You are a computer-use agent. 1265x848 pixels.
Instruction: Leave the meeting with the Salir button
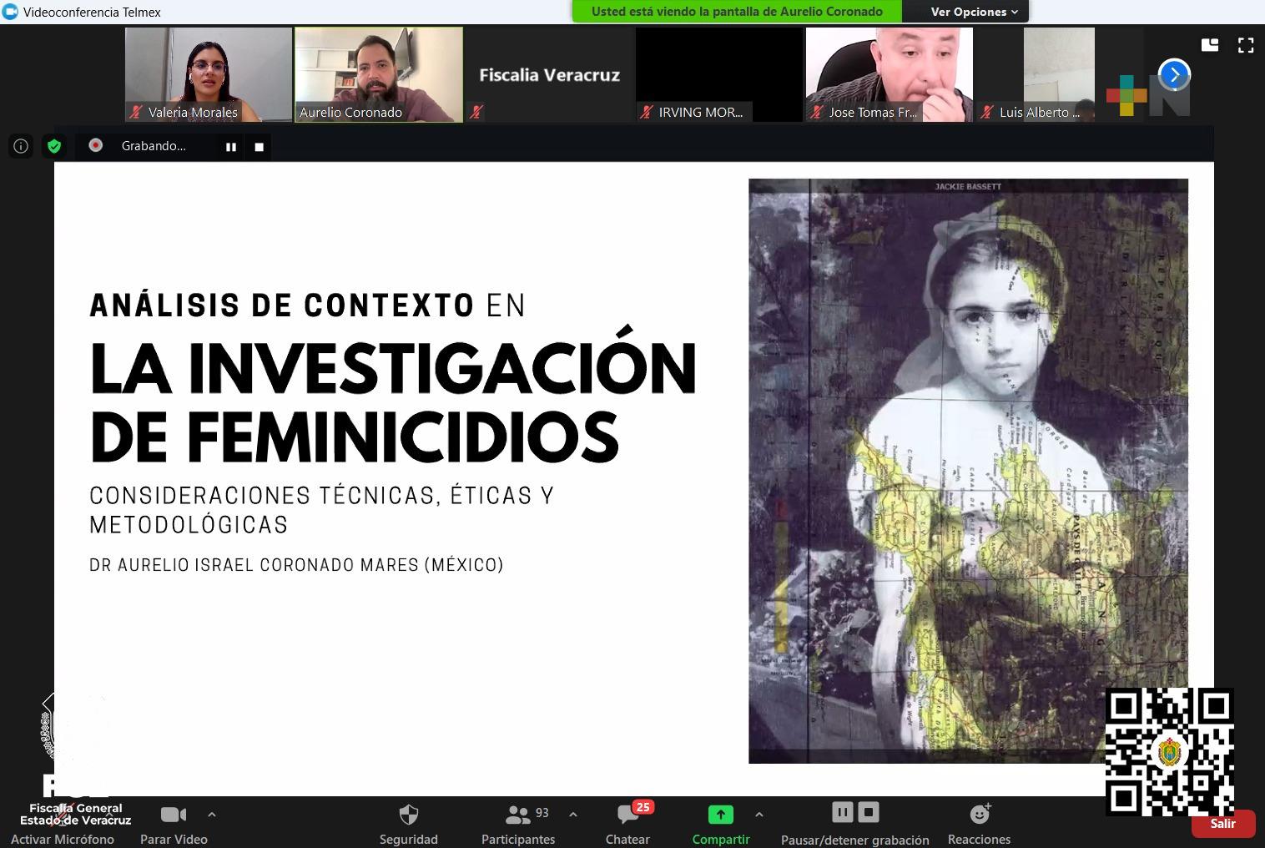[1222, 824]
